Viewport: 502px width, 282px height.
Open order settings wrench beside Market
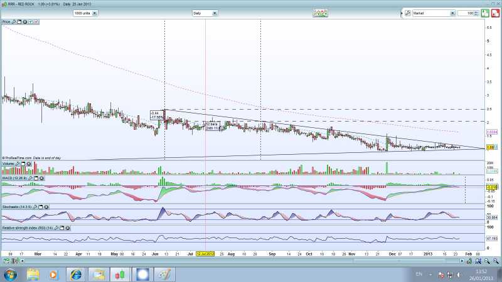[407, 13]
